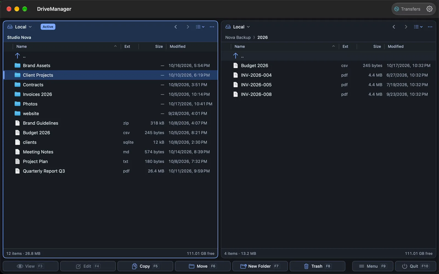Click Nova Backup breadcrumb
The width and height of the screenshot is (439, 274).
(x=238, y=38)
